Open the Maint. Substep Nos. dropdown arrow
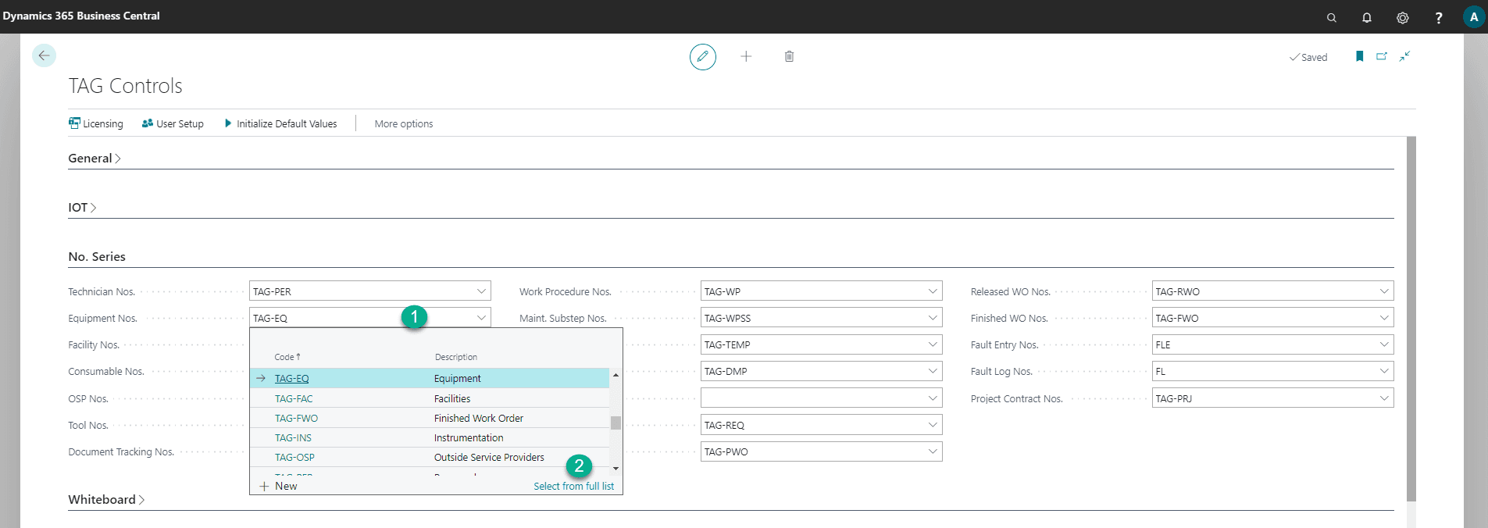 (933, 318)
